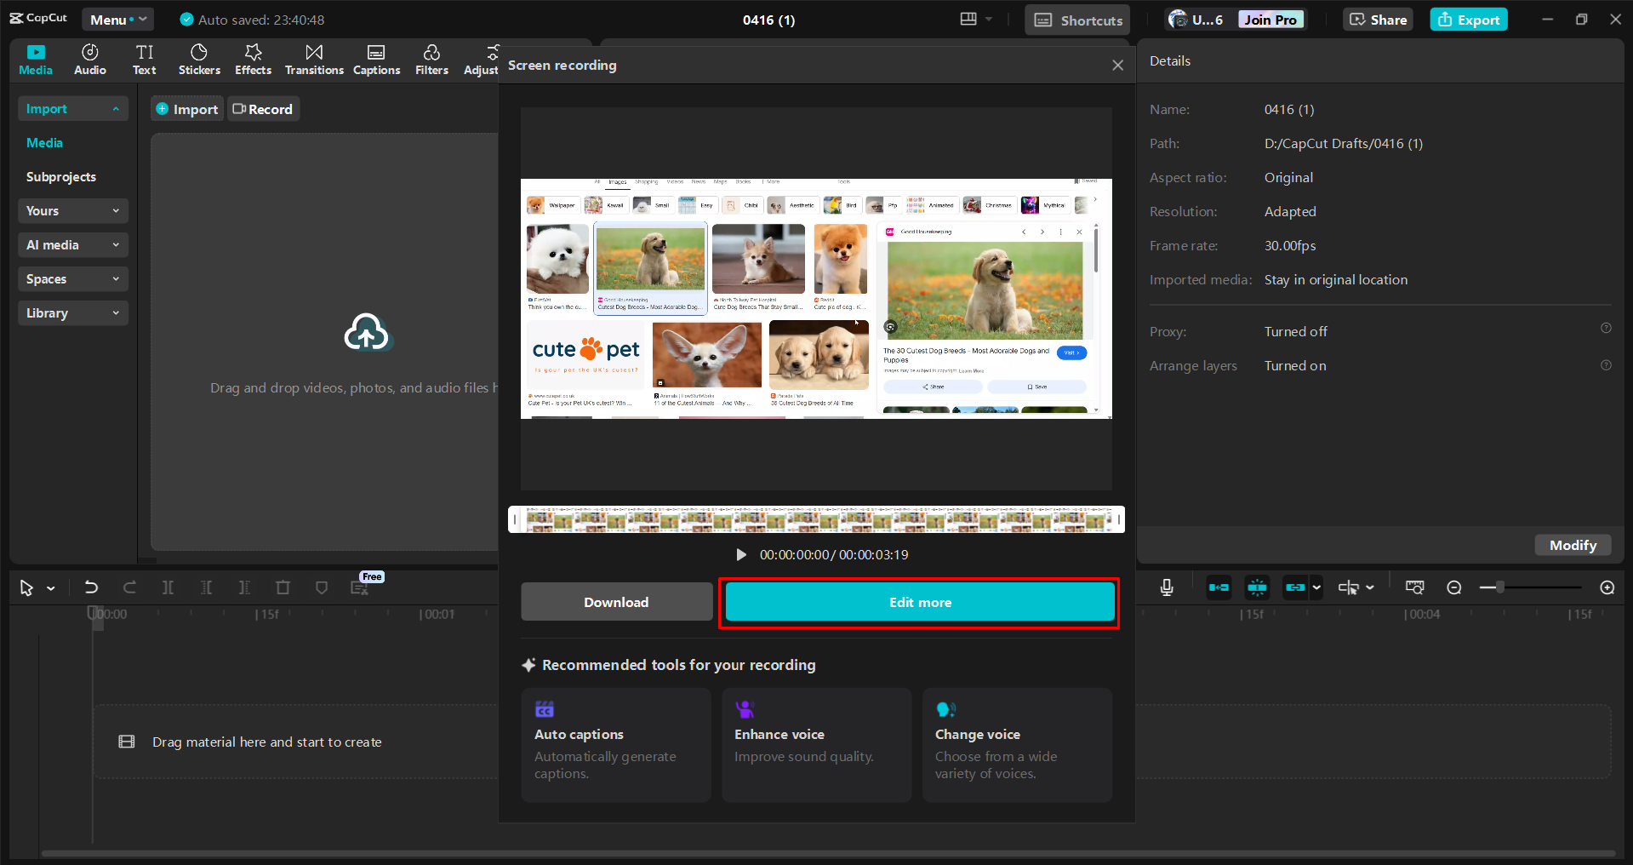This screenshot has width=1633, height=865.
Task: Select the split tool above the timeline
Action: pyautogui.click(x=168, y=587)
